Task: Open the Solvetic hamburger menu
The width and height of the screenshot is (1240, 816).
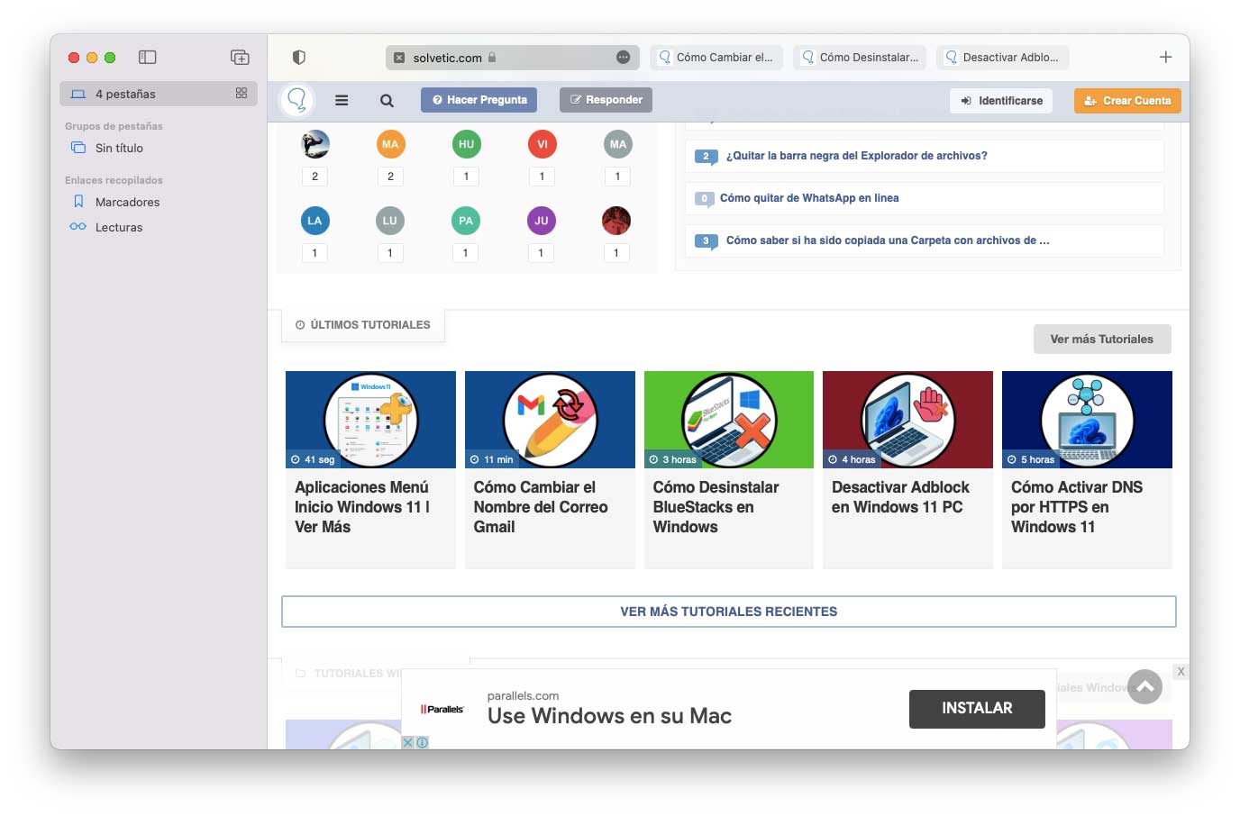Action: click(342, 101)
